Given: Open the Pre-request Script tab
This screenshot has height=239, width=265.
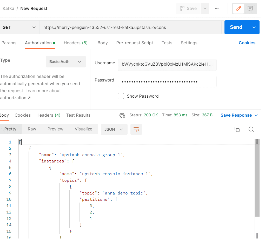Looking at the screenshot, I should pos(135,43).
